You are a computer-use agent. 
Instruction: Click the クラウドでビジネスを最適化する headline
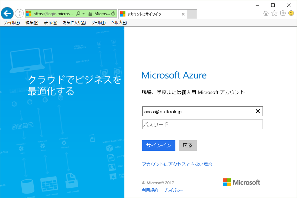click(x=74, y=85)
